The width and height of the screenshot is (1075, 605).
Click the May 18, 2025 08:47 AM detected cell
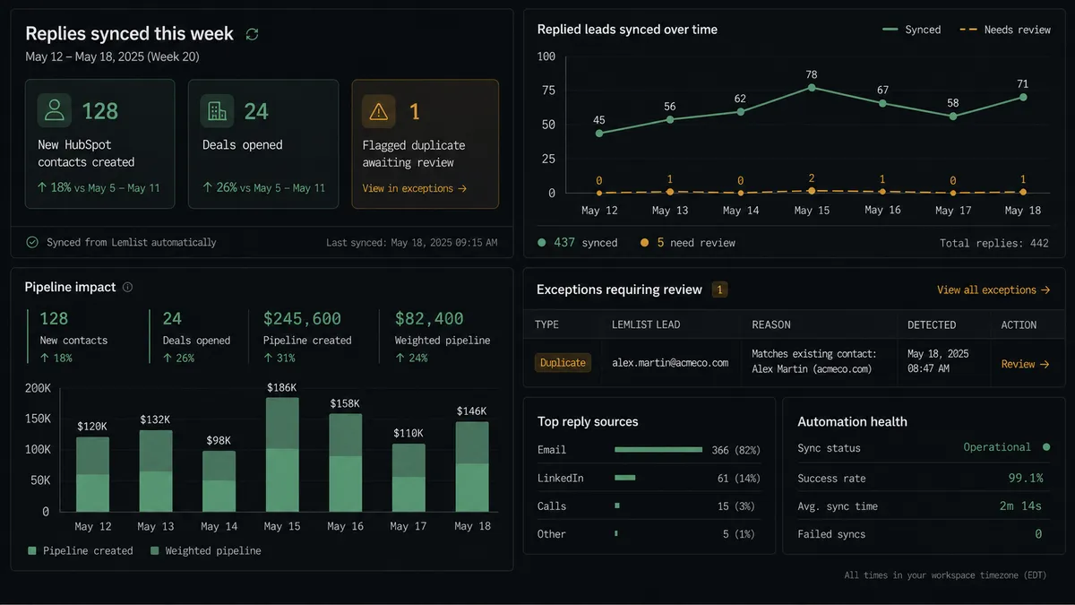point(938,361)
